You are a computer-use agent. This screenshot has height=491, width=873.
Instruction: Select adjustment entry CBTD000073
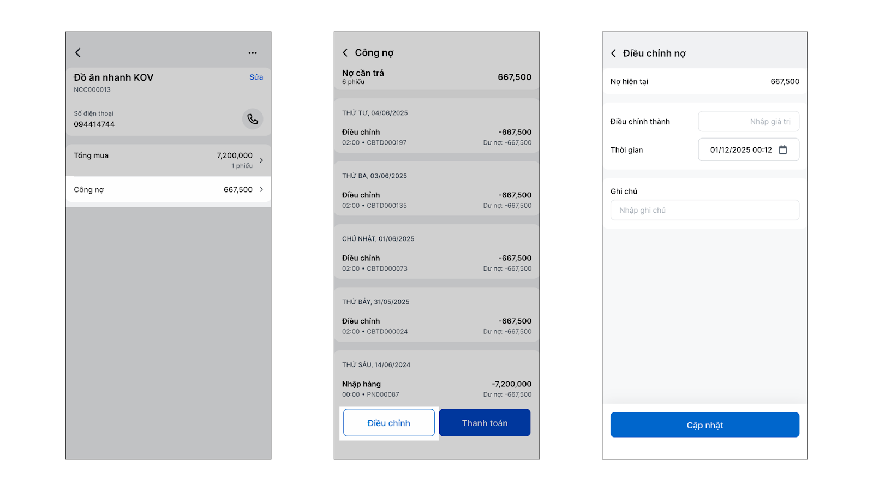coord(436,263)
